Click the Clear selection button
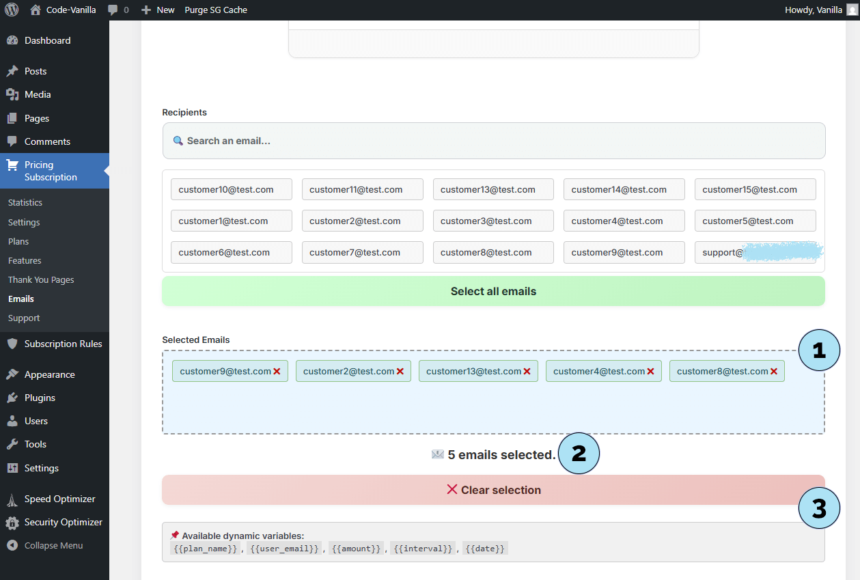860x580 pixels. tap(493, 490)
